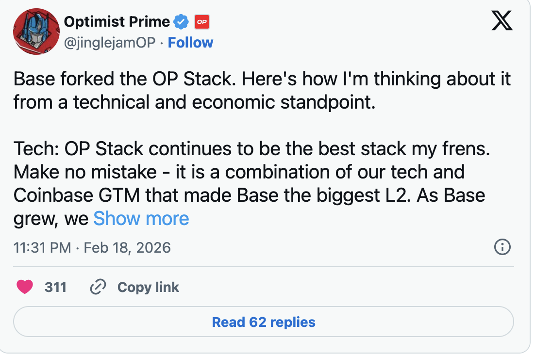Follow the @jinglejamOP account
This screenshot has width=535, height=355.
(190, 43)
